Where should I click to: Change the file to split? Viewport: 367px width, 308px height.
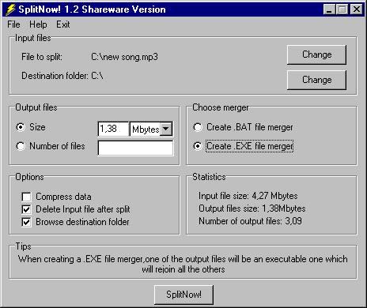[x=316, y=54]
